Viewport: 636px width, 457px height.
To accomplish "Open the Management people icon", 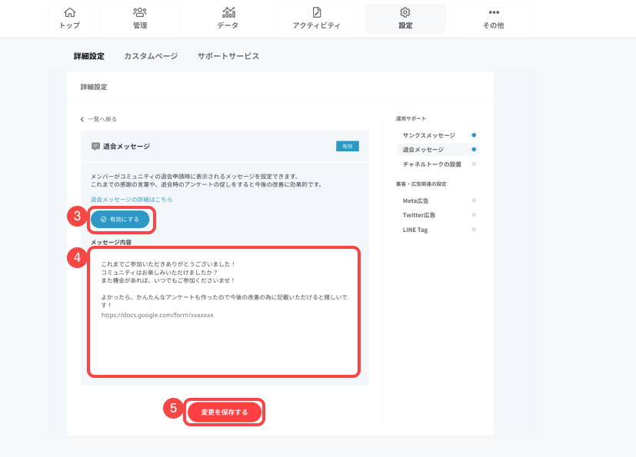I will [139, 12].
